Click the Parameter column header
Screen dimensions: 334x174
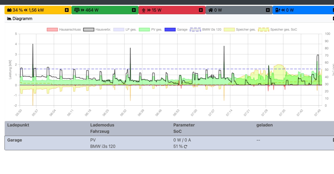coord(184,125)
